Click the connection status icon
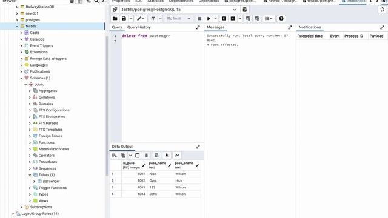The width and height of the screenshot is (388, 218). pyautogui.click(x=115, y=10)
